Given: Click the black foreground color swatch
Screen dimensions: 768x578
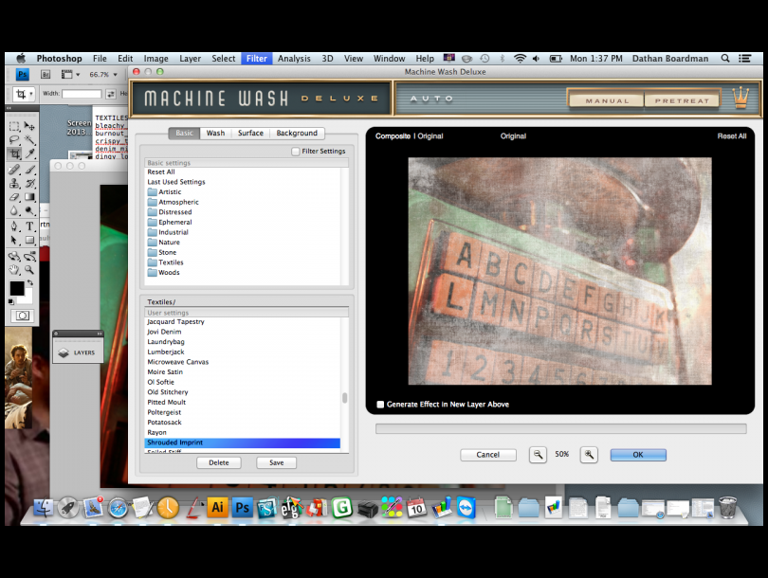Looking at the screenshot, I should pos(17,289).
